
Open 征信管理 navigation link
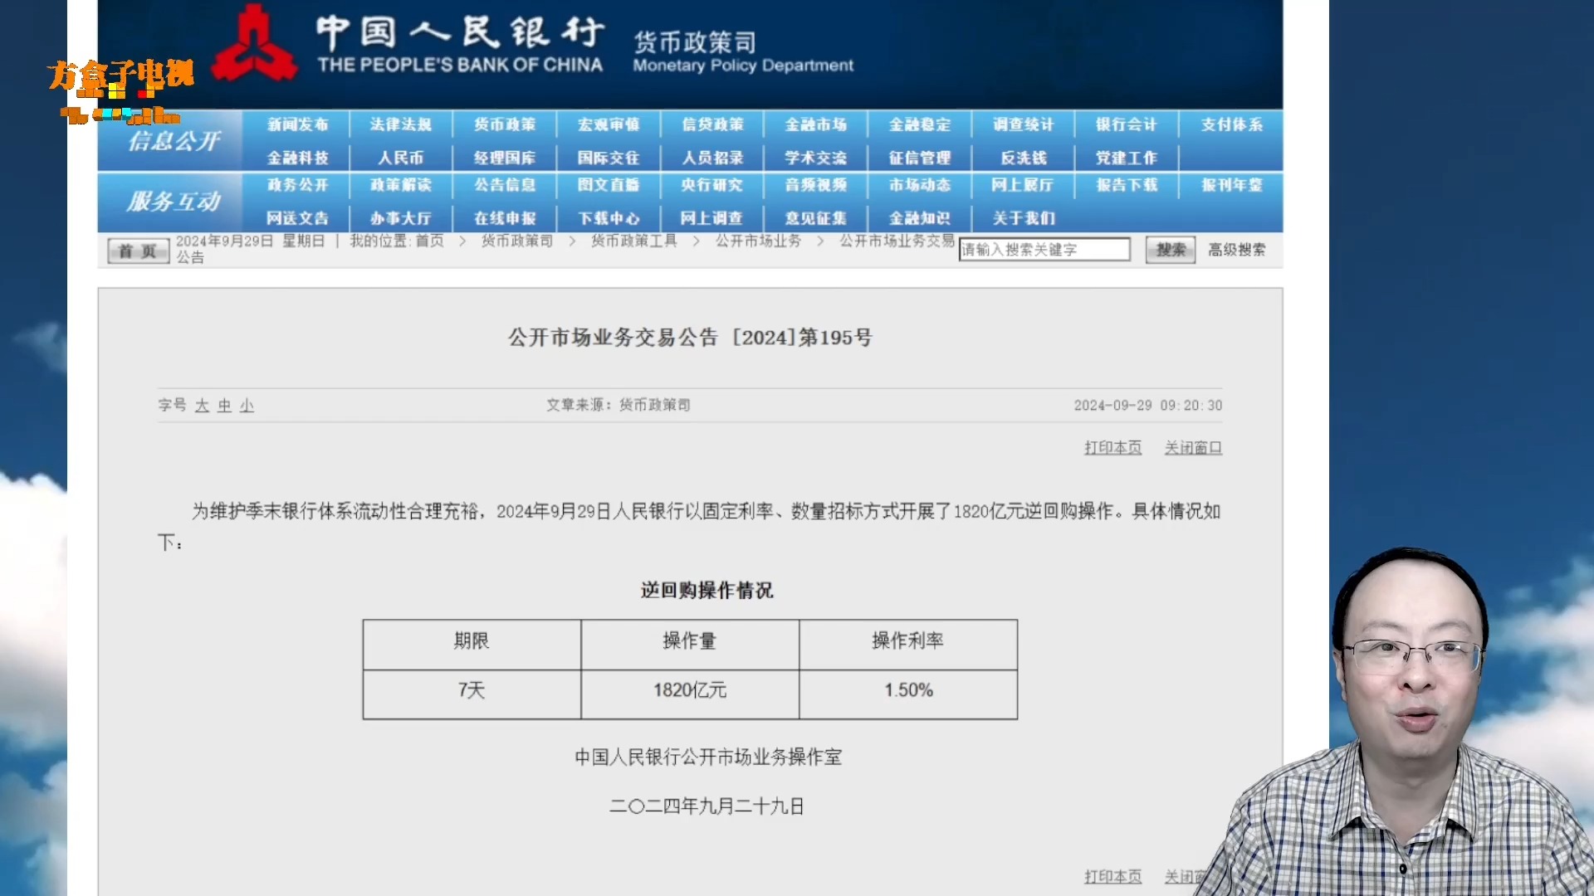(x=920, y=158)
